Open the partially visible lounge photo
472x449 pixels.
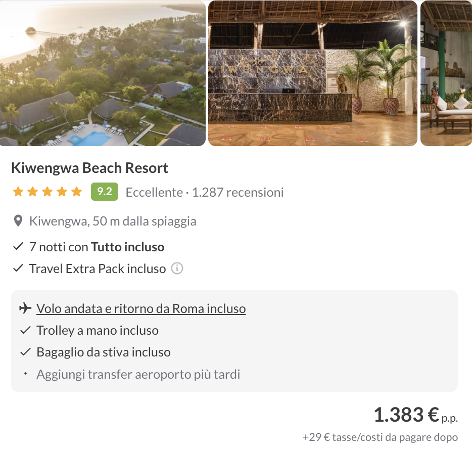(446, 73)
